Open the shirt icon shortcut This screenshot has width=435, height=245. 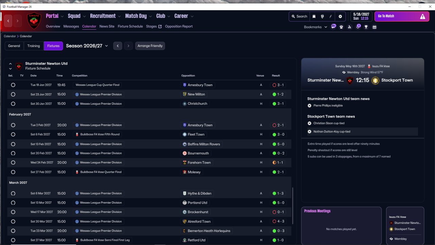[341, 27]
